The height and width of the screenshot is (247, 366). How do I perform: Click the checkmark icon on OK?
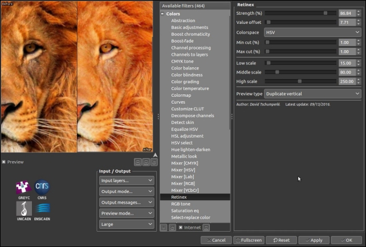(x=343, y=240)
